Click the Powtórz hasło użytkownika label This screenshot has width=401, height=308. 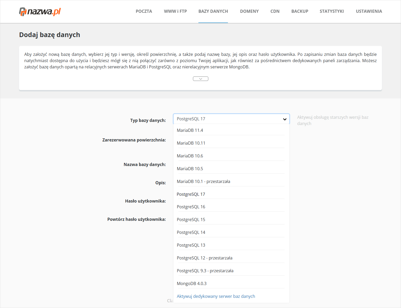coord(137,219)
